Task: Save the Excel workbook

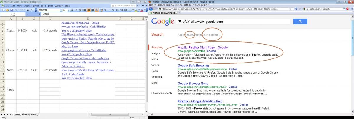Action: pos(11,10)
